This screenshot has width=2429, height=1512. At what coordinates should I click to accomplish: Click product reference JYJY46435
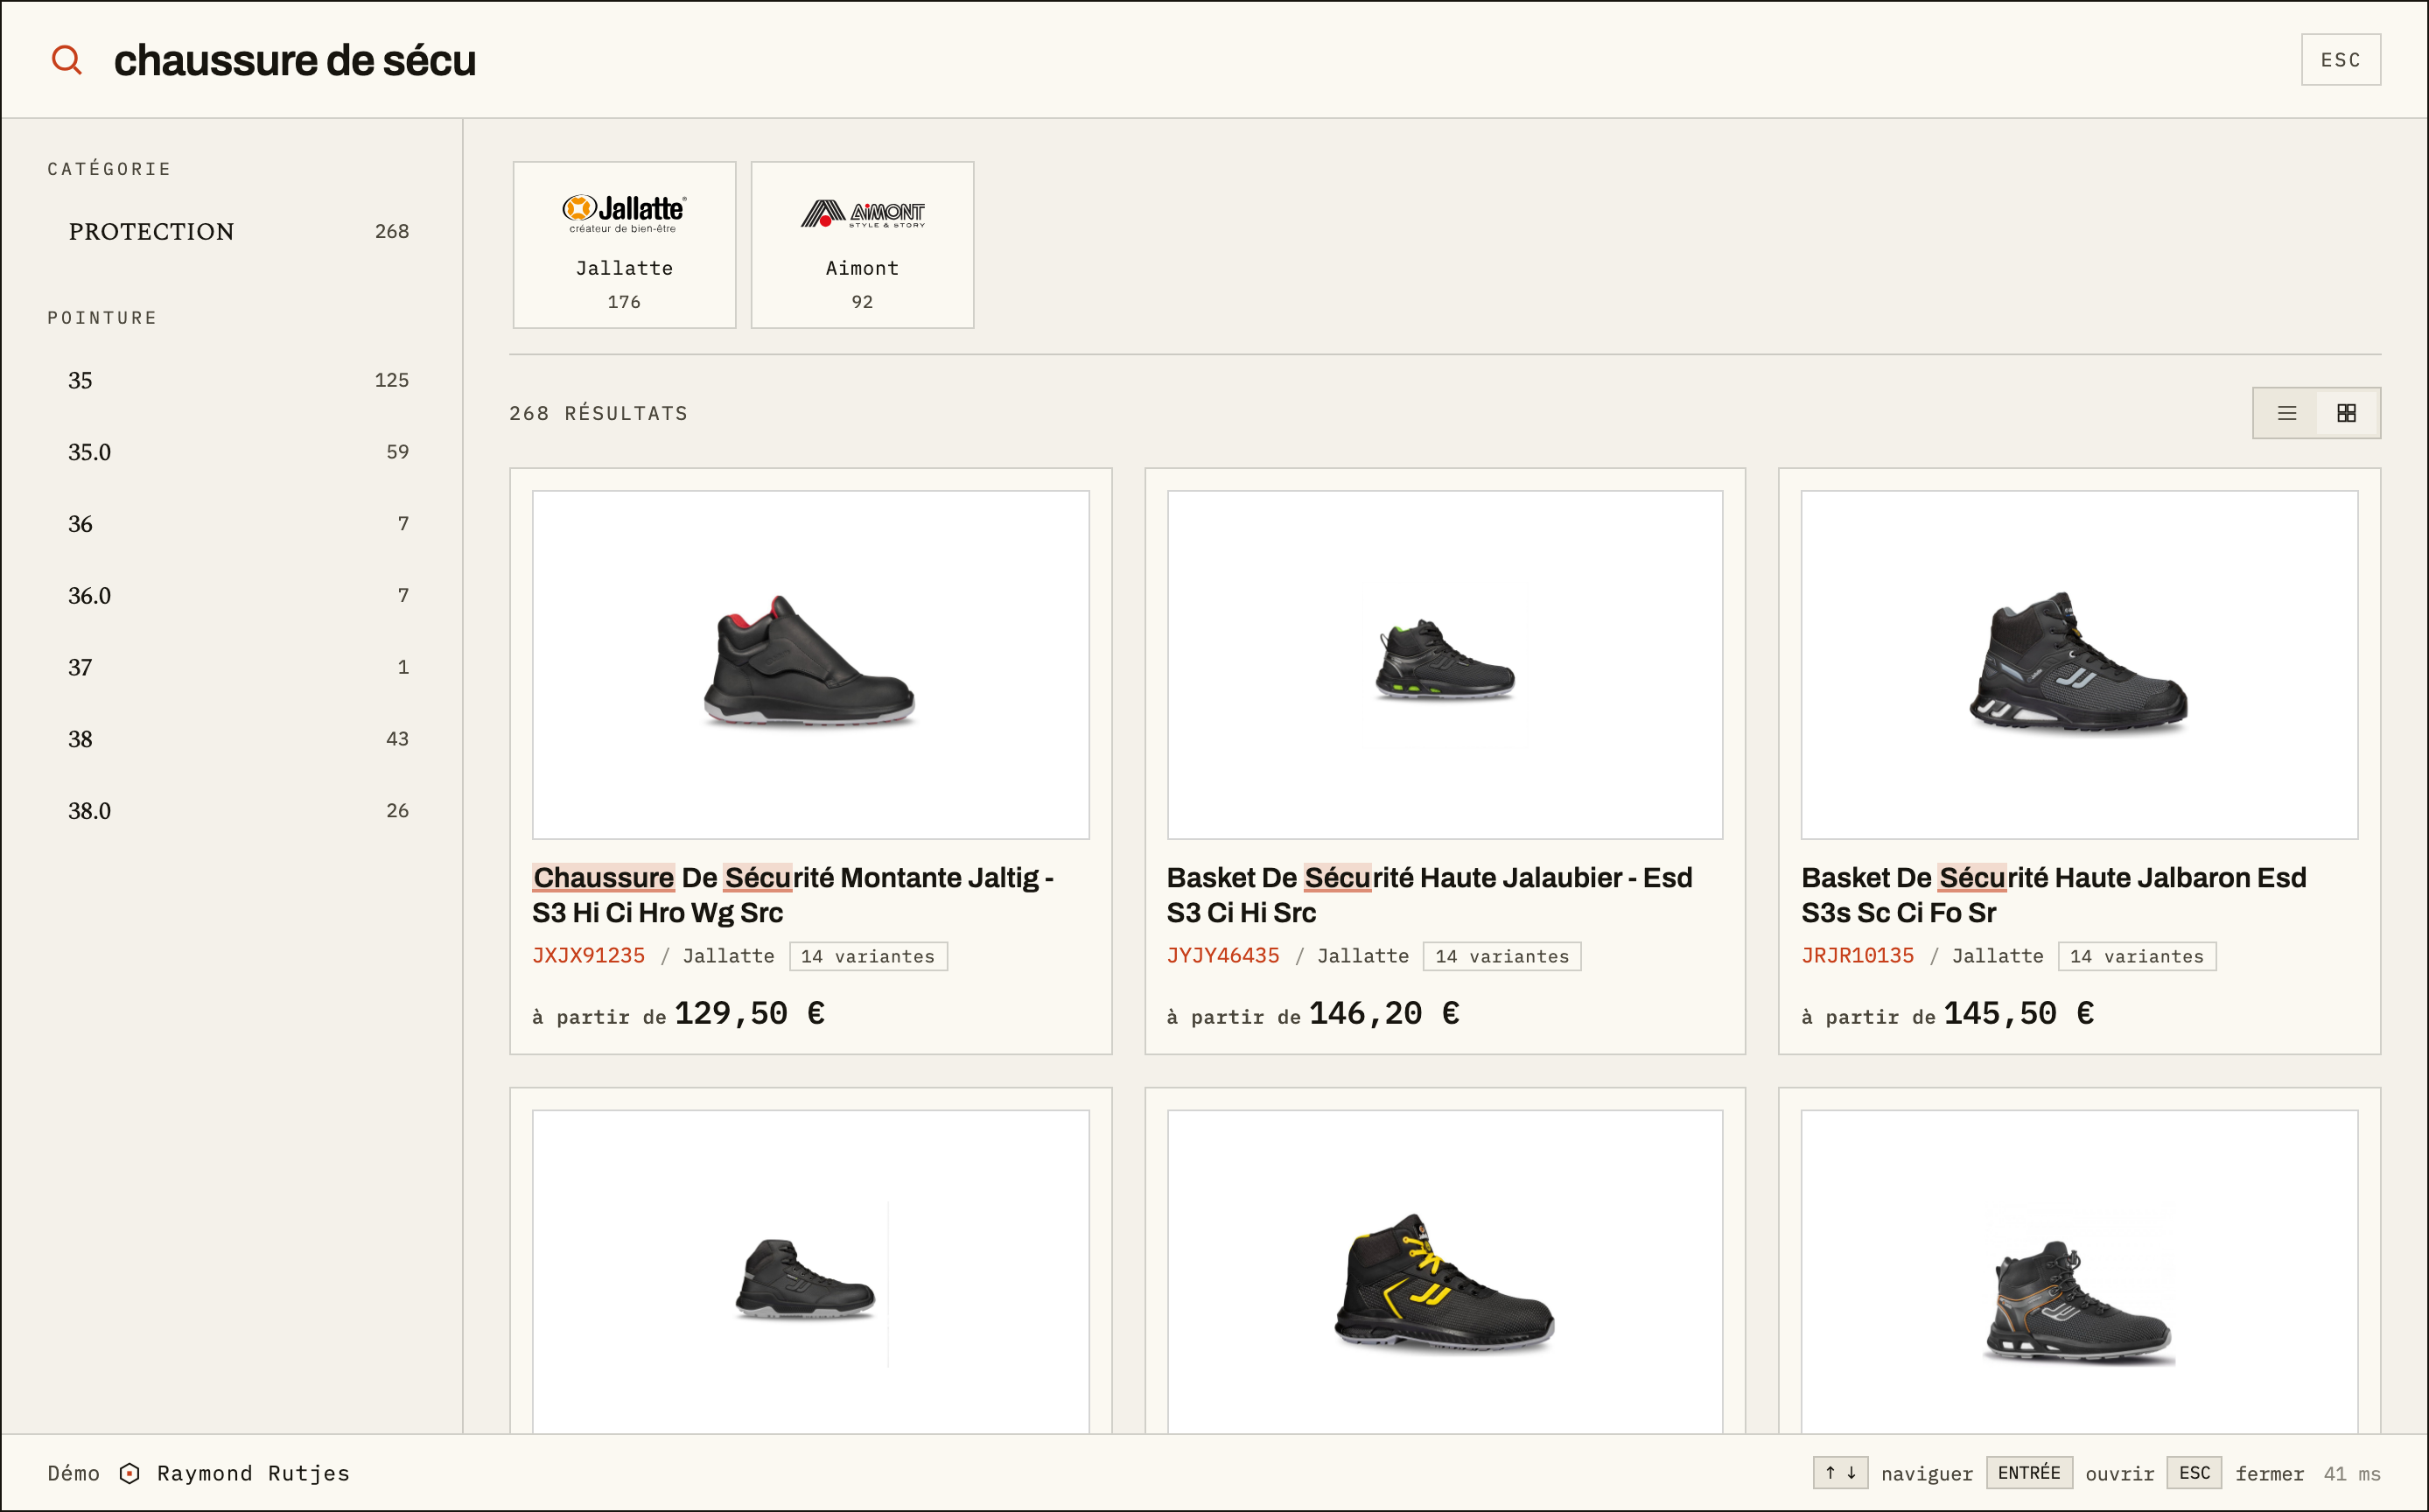click(x=1223, y=955)
